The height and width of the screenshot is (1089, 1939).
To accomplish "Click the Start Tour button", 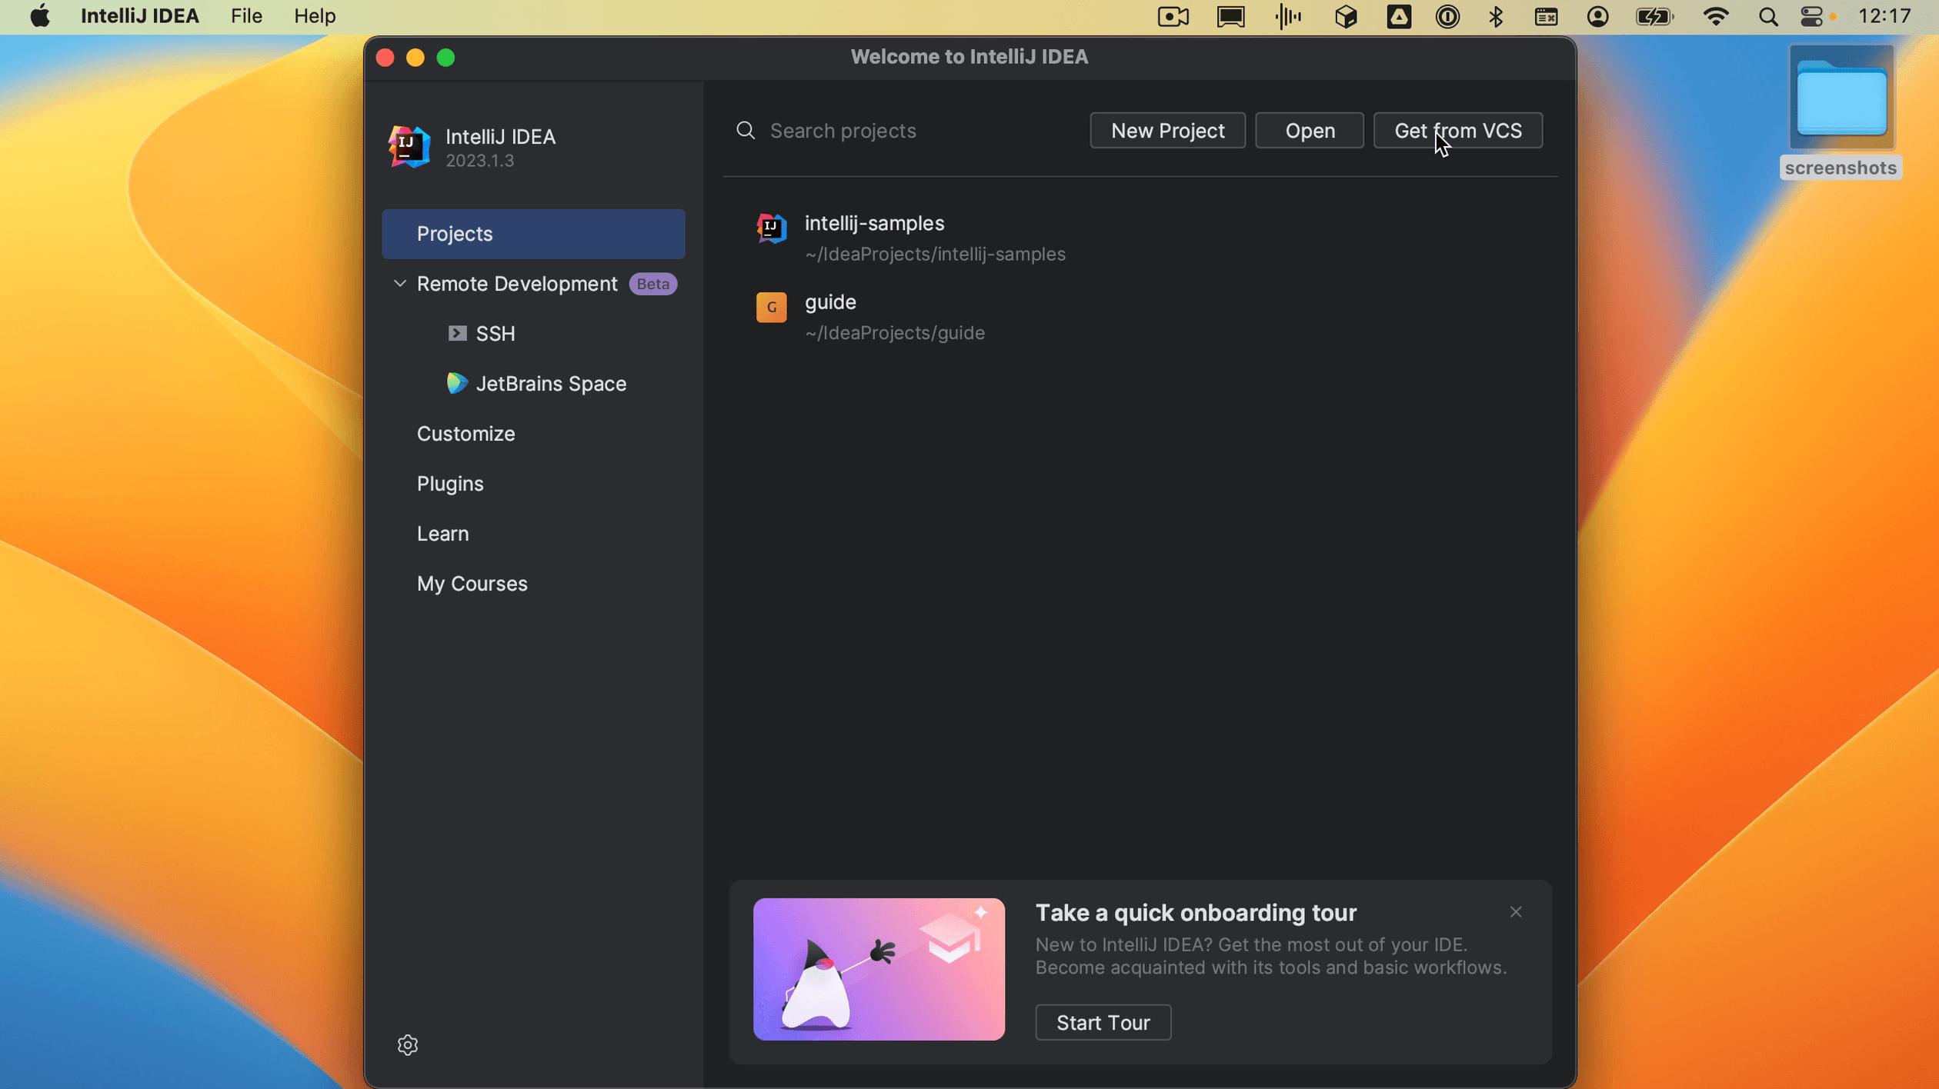I will 1103,1022.
